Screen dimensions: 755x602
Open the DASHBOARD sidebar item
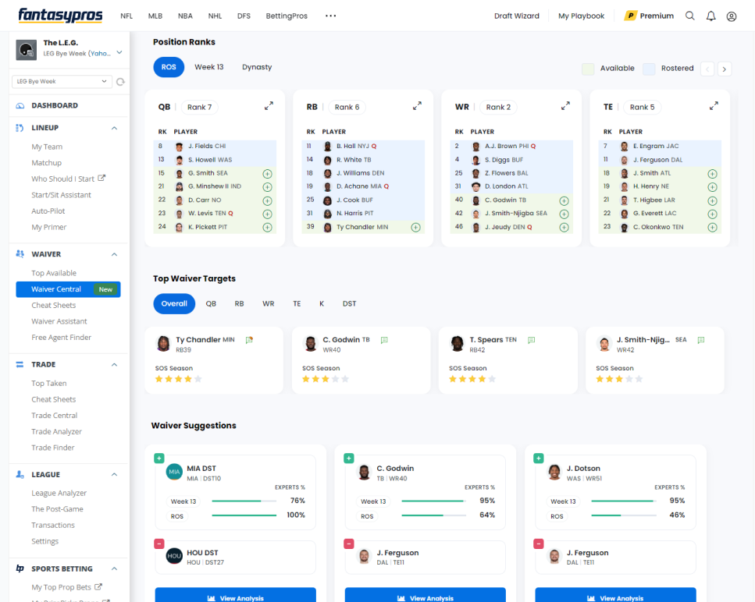(55, 105)
